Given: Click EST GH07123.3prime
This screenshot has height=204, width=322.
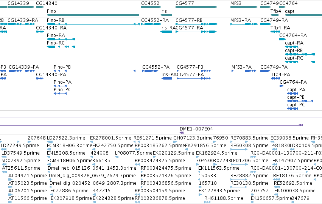Looking at the screenshot, I should (175, 141).
